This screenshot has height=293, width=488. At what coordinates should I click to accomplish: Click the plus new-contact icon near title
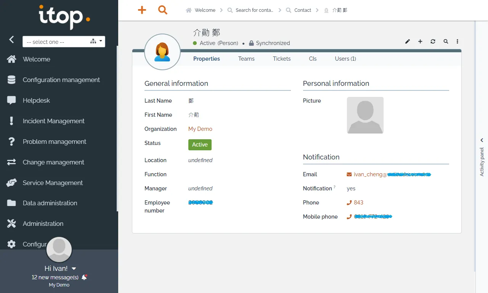tap(420, 41)
